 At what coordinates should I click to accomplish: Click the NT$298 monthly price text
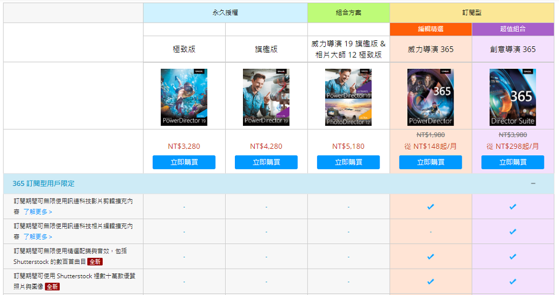(x=513, y=147)
